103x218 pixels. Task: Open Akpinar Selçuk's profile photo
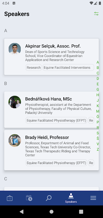coord(15,49)
